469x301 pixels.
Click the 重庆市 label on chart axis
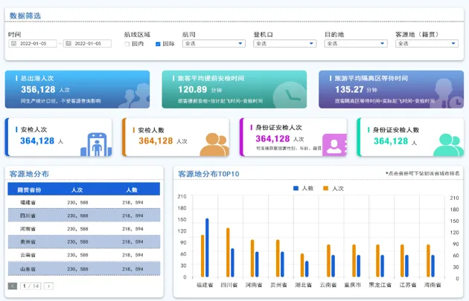[x=352, y=285]
